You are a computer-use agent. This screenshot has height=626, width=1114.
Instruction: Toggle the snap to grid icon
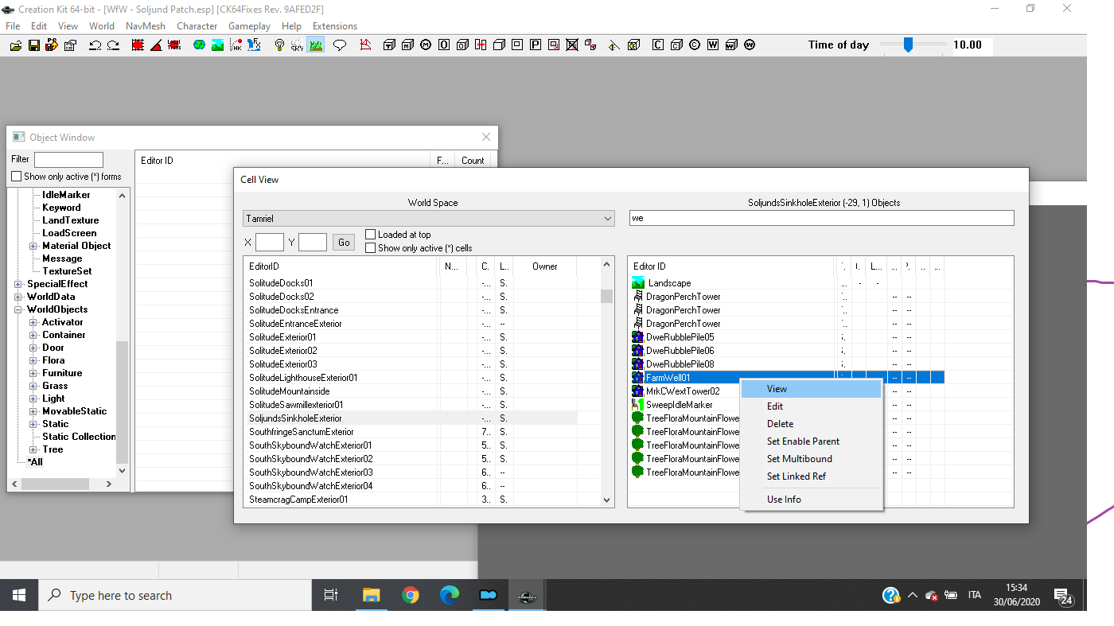pos(138,45)
